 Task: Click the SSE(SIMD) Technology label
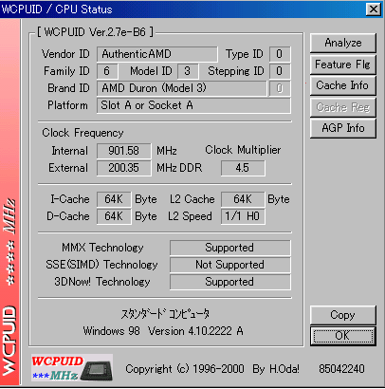101,265
